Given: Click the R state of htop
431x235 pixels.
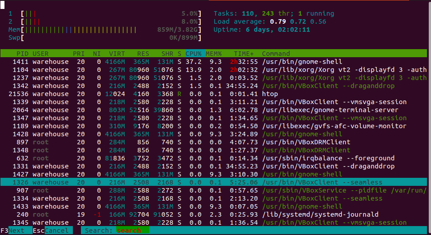Looking at the screenshot, I should 179,94.
